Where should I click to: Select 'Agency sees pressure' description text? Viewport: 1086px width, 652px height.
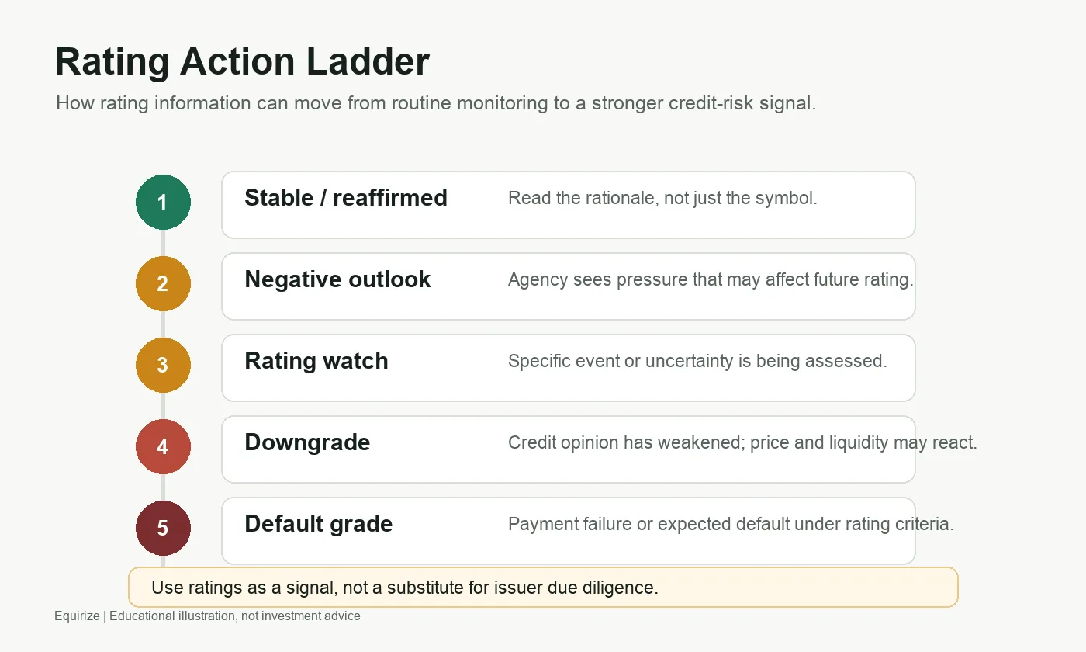pos(711,279)
